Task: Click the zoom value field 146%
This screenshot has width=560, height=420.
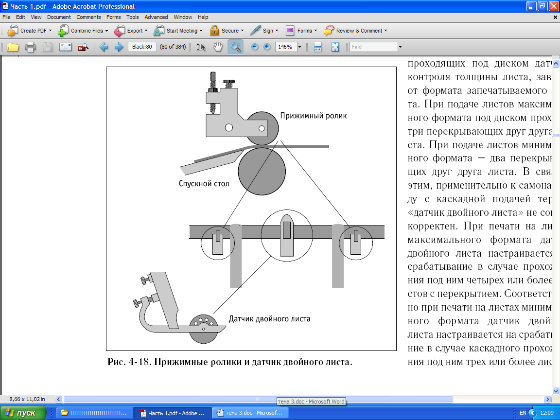Action: pos(286,47)
